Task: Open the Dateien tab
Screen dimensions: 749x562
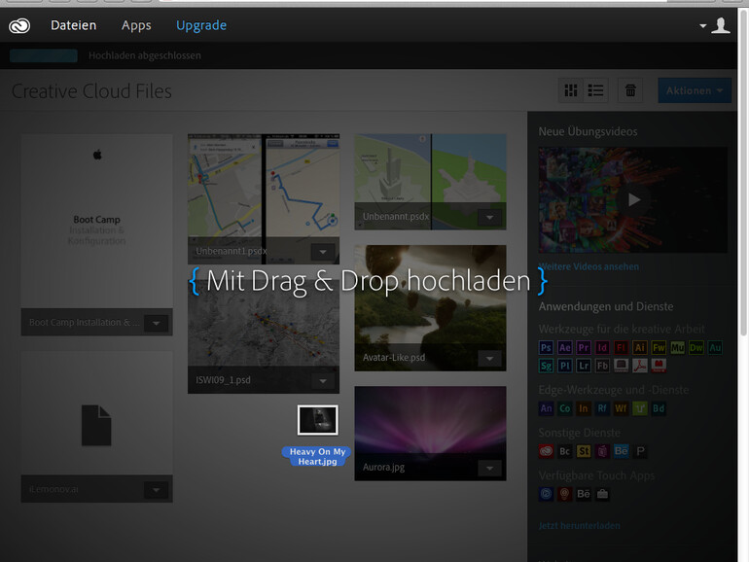Action: pyautogui.click(x=74, y=25)
